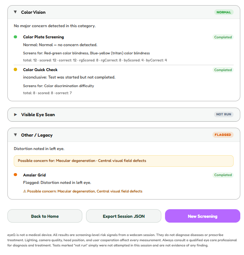Click the yellow Color Quick Check status dot
Image resolution: width=244 pixels, height=255 pixels.
[16, 70]
